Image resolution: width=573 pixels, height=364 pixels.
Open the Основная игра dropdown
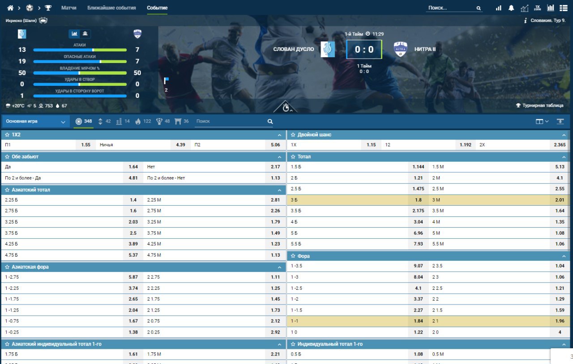pos(36,121)
